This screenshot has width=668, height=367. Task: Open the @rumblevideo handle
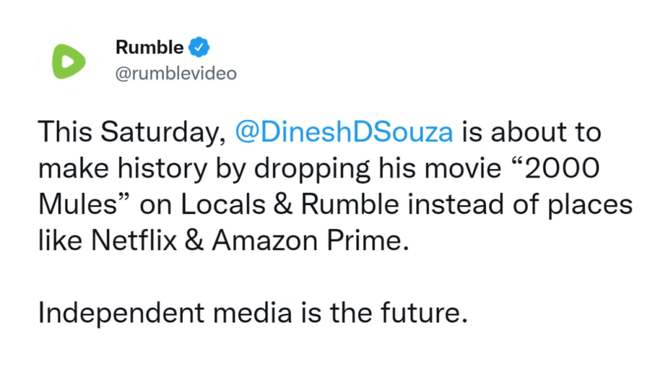[176, 74]
